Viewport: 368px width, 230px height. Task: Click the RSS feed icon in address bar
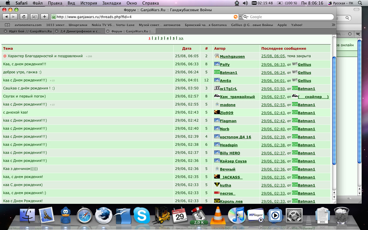(x=235, y=17)
